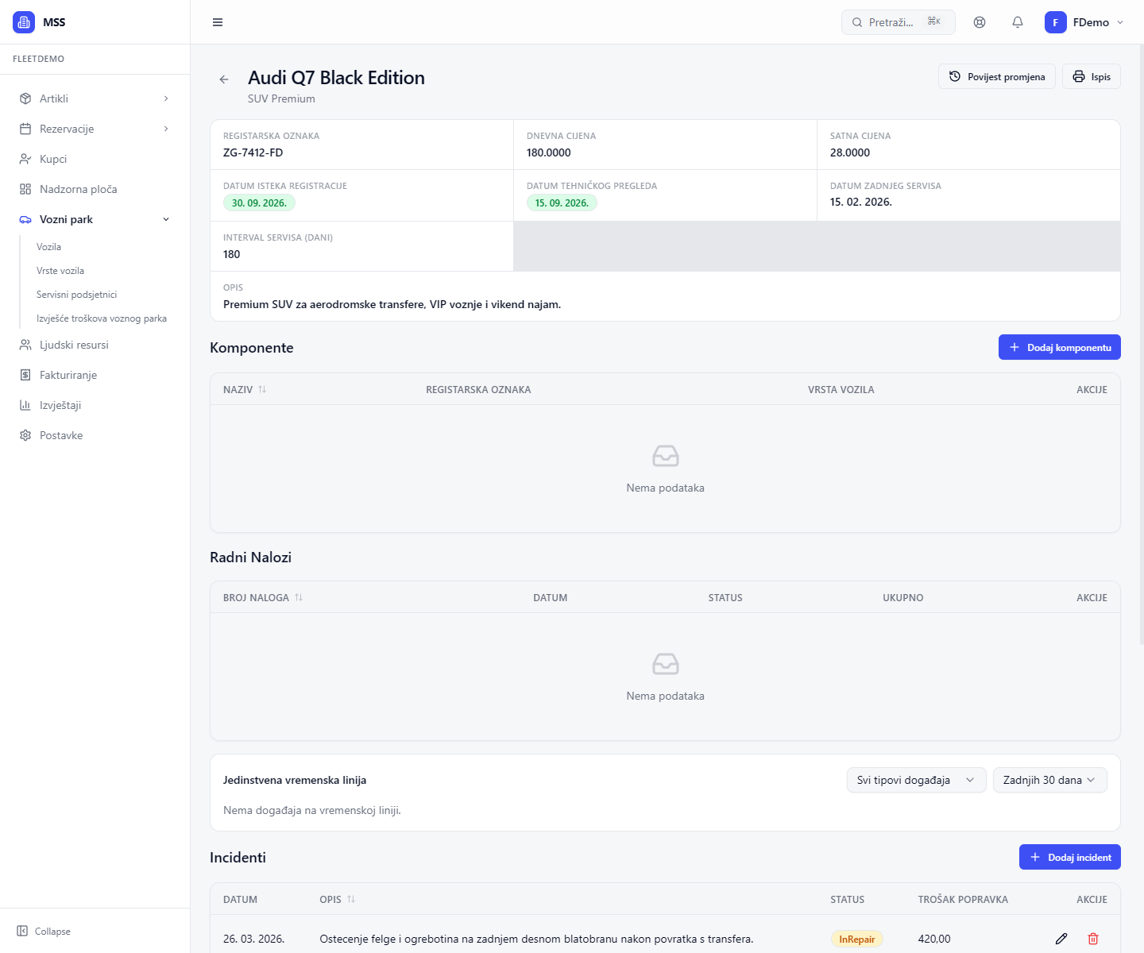This screenshot has width=1144, height=953.
Task: Select Fakturiranje from the sidebar
Action: 68,375
